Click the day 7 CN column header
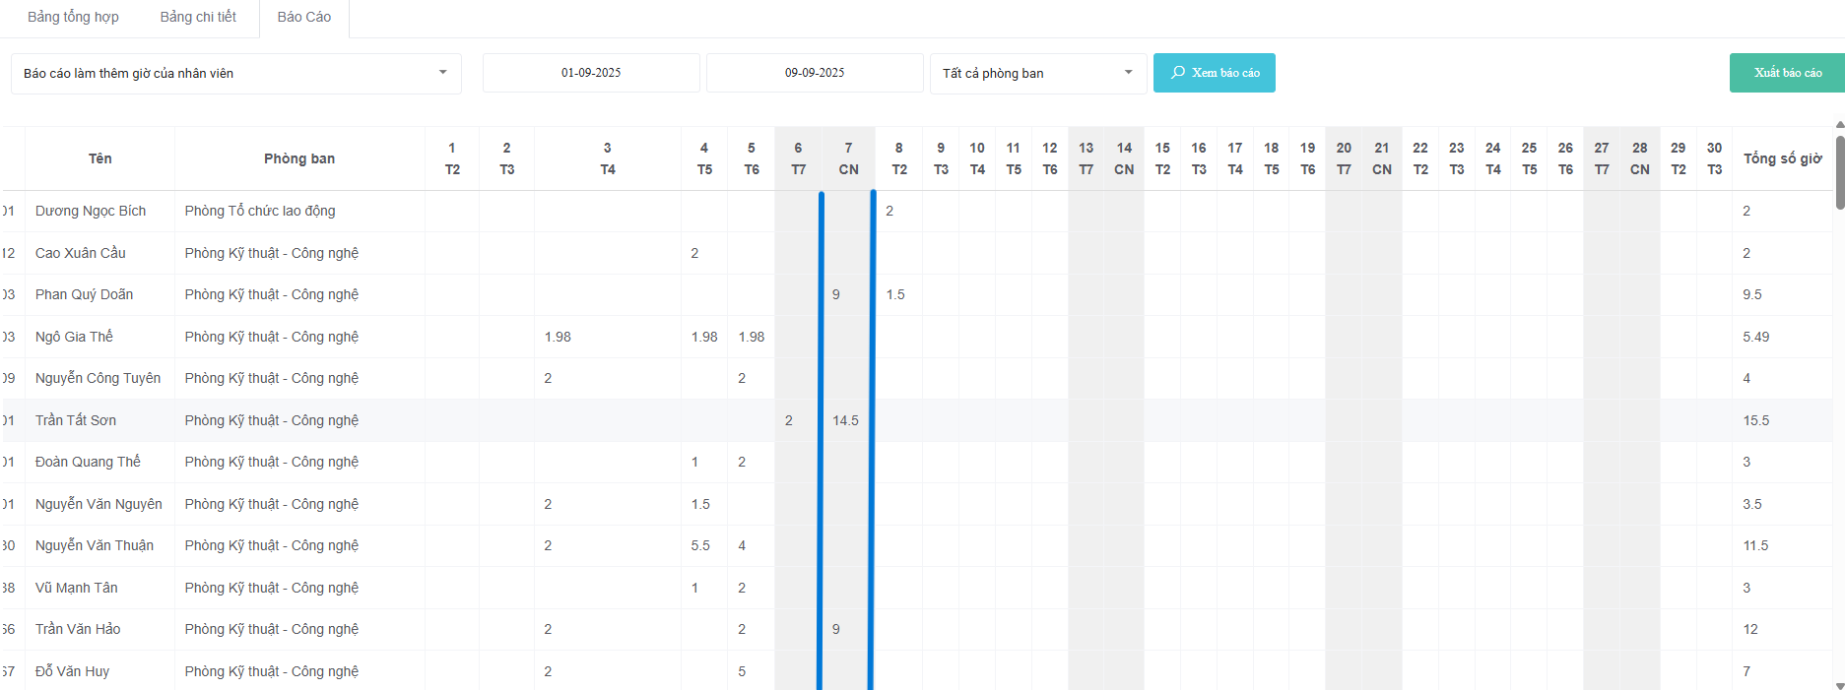The width and height of the screenshot is (1845, 690). pos(848,158)
